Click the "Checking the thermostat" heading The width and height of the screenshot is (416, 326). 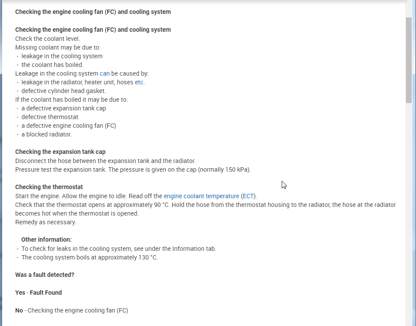click(x=49, y=187)
